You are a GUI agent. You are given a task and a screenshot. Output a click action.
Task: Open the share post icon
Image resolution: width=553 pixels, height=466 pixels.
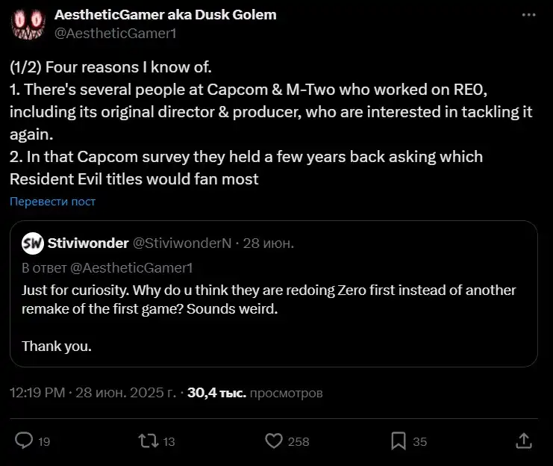pyautogui.click(x=524, y=441)
